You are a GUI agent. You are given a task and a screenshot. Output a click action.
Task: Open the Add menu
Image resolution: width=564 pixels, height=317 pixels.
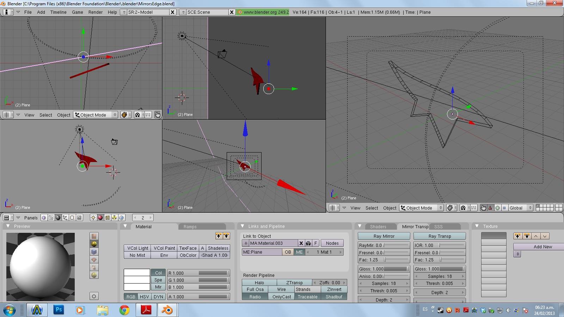(41, 12)
